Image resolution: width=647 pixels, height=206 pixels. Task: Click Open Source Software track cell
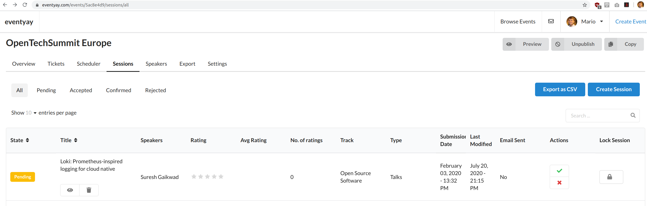point(355,177)
